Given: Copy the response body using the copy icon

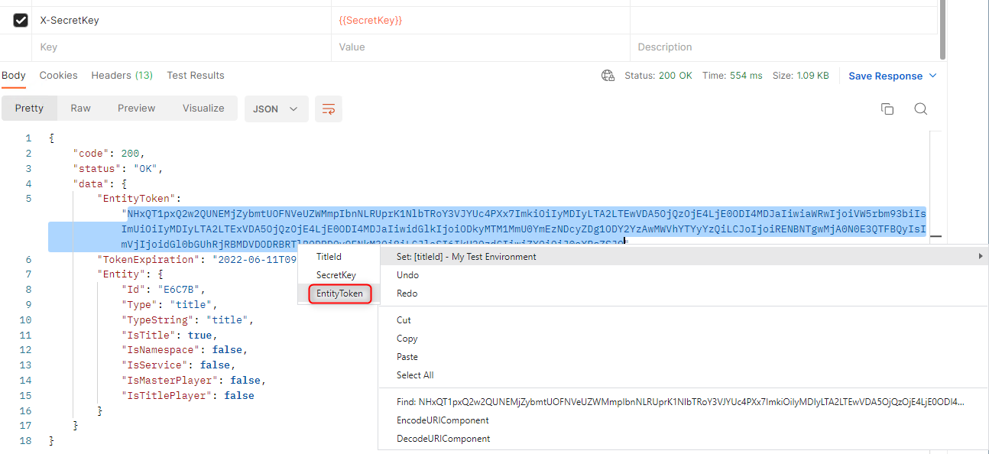Looking at the screenshot, I should 887,109.
